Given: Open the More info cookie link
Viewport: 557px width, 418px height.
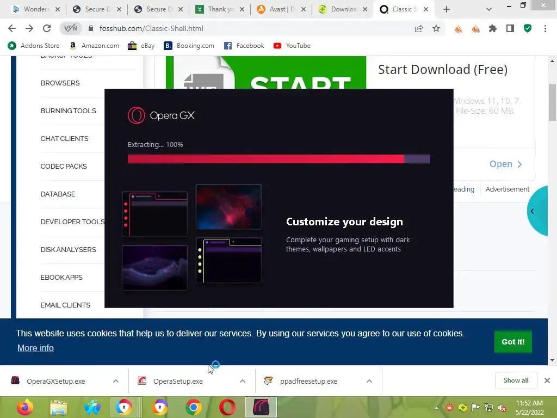Looking at the screenshot, I should coord(35,348).
